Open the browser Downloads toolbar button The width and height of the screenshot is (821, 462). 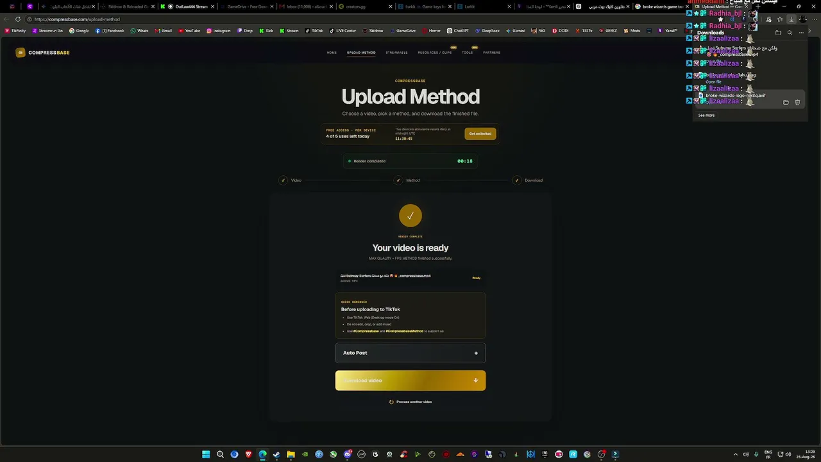791,19
